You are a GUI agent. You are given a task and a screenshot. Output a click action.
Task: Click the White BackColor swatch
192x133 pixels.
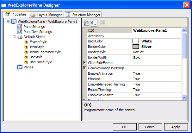(136, 41)
